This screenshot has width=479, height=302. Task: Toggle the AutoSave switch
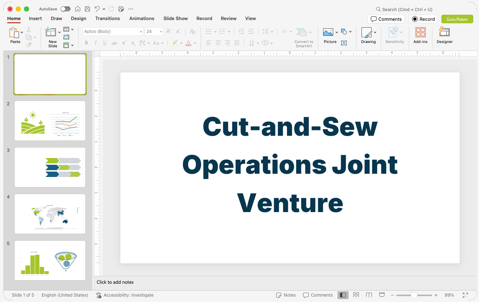point(66,9)
